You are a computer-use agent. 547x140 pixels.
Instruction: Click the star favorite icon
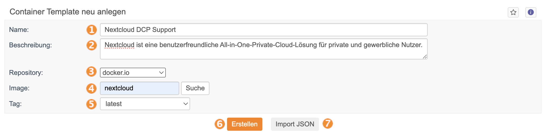tap(513, 12)
